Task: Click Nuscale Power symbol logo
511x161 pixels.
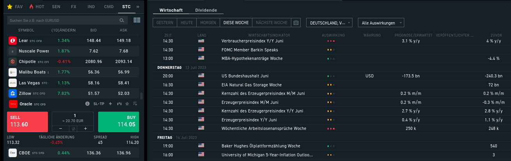Action: (12, 51)
